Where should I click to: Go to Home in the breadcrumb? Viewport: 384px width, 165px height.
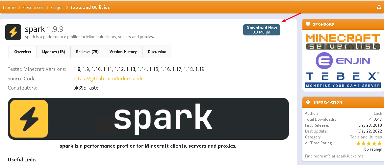coord(9,7)
